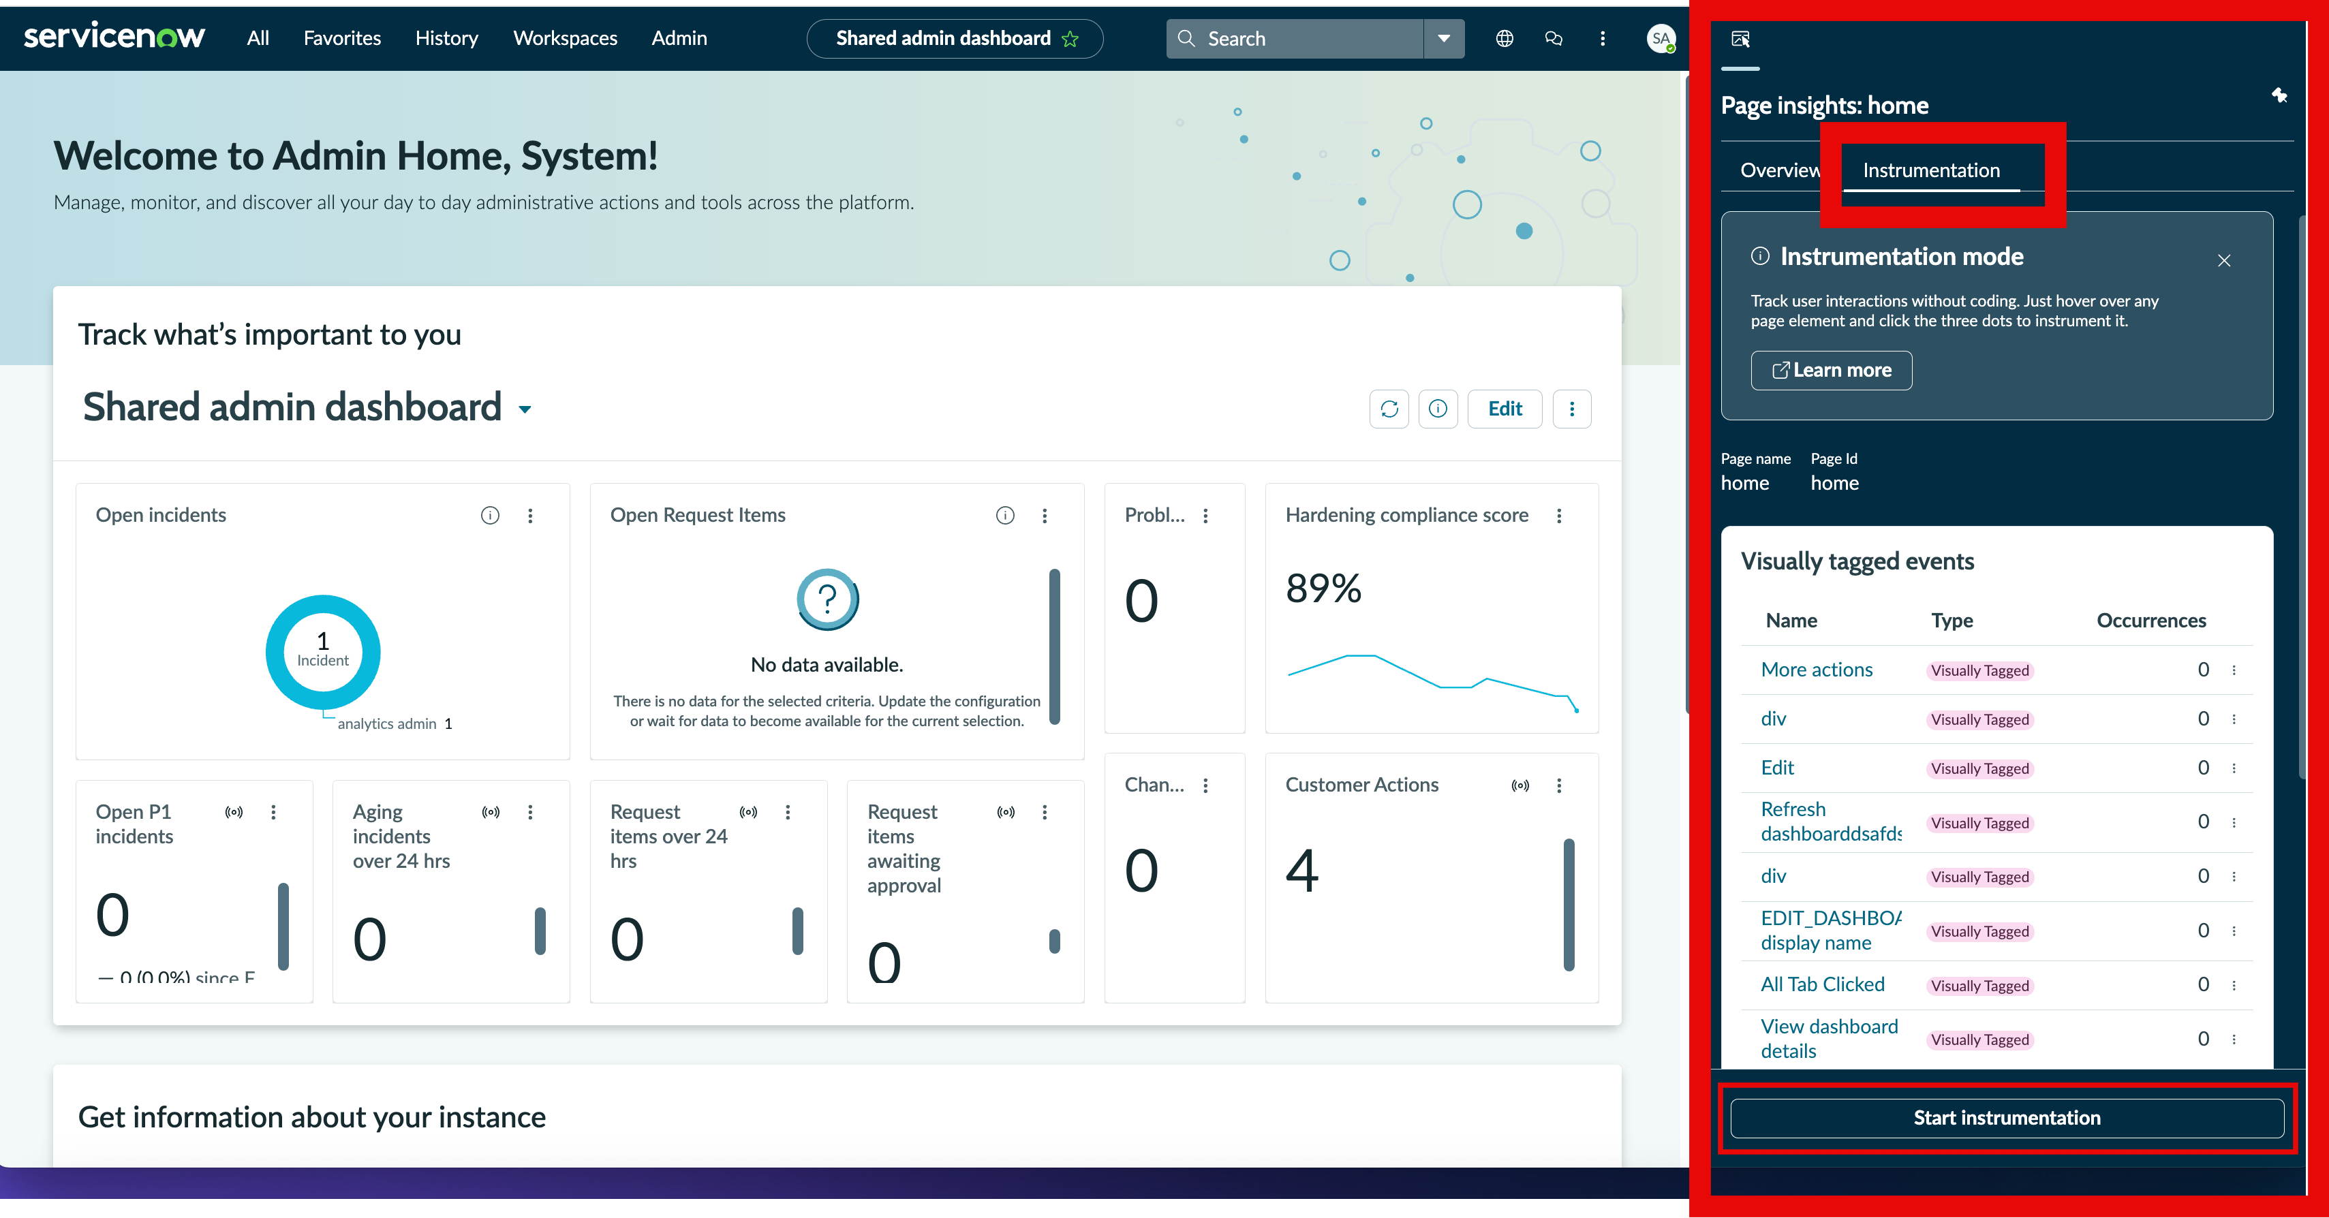The width and height of the screenshot is (2329, 1218).
Task: Focus the Search input field
Action: coord(1295,38)
